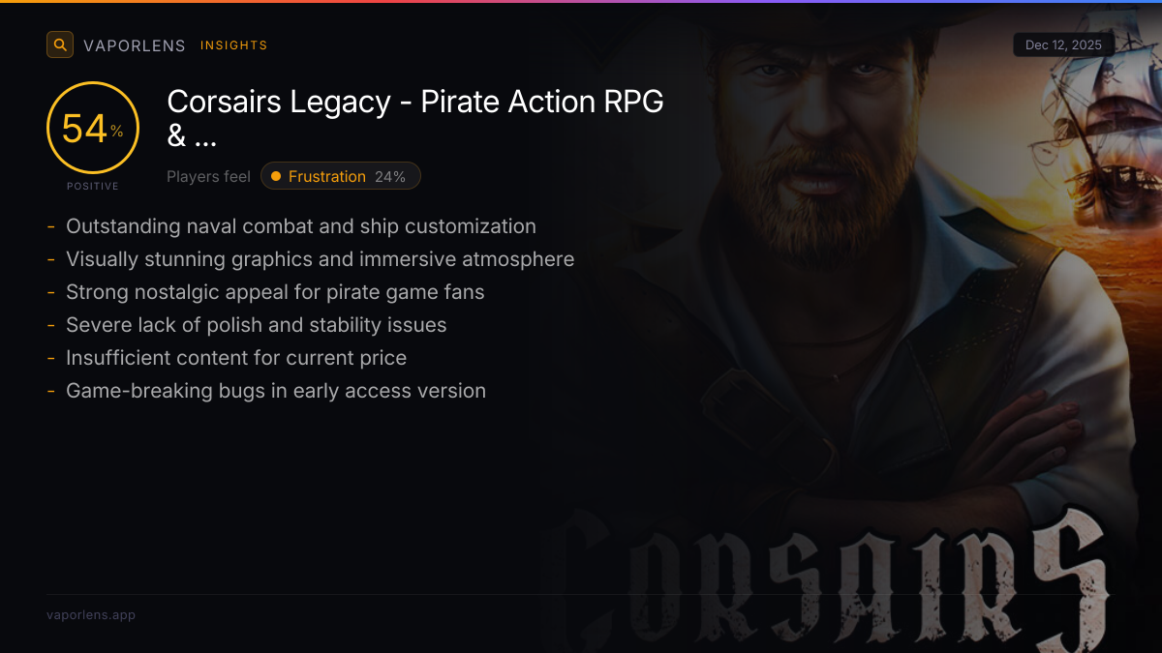This screenshot has height=653, width=1162.
Task: Select "Insufficient content for current price" line
Action: [x=236, y=358]
